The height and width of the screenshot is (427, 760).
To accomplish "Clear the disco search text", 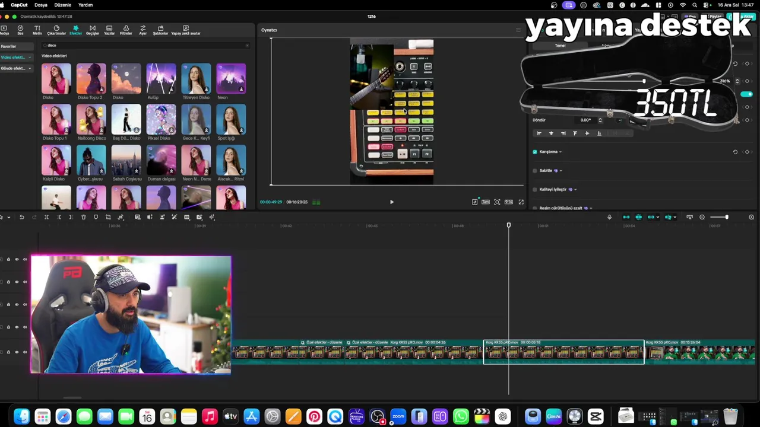I will [x=247, y=46].
